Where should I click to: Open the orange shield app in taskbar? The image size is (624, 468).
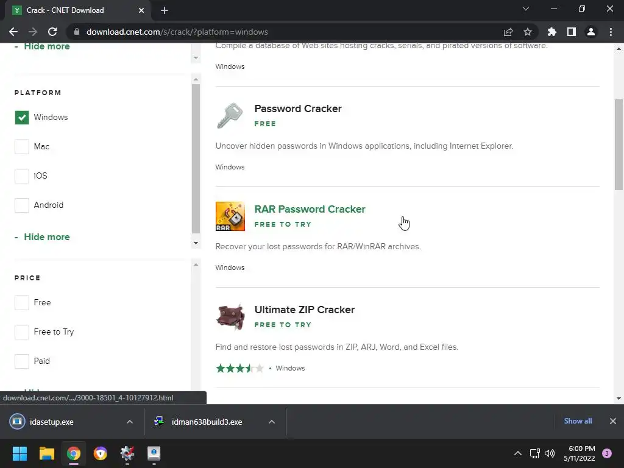(101, 453)
